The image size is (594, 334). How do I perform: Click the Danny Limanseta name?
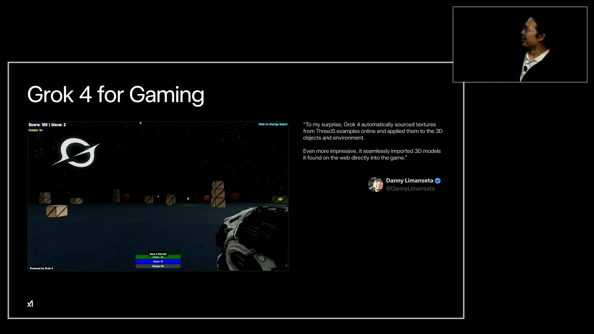[x=409, y=181]
